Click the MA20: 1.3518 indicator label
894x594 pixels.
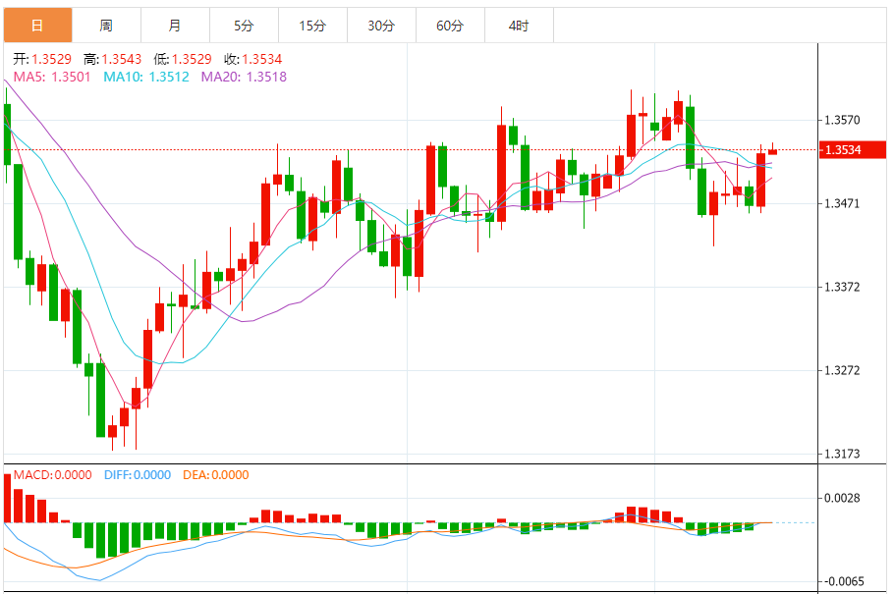pos(244,77)
